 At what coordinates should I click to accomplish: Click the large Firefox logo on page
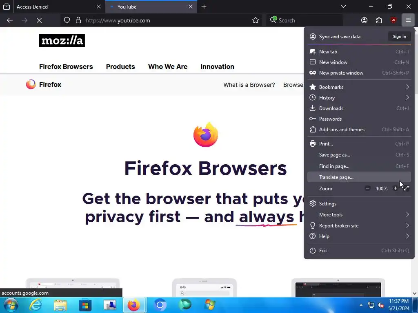(206, 134)
